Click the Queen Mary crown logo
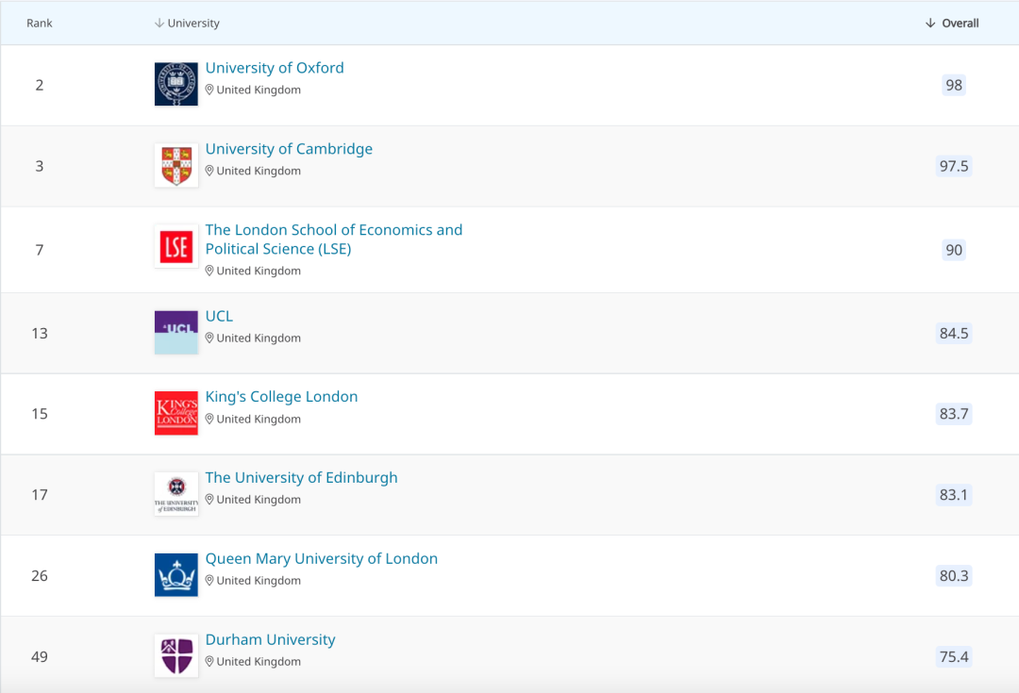 point(176,575)
